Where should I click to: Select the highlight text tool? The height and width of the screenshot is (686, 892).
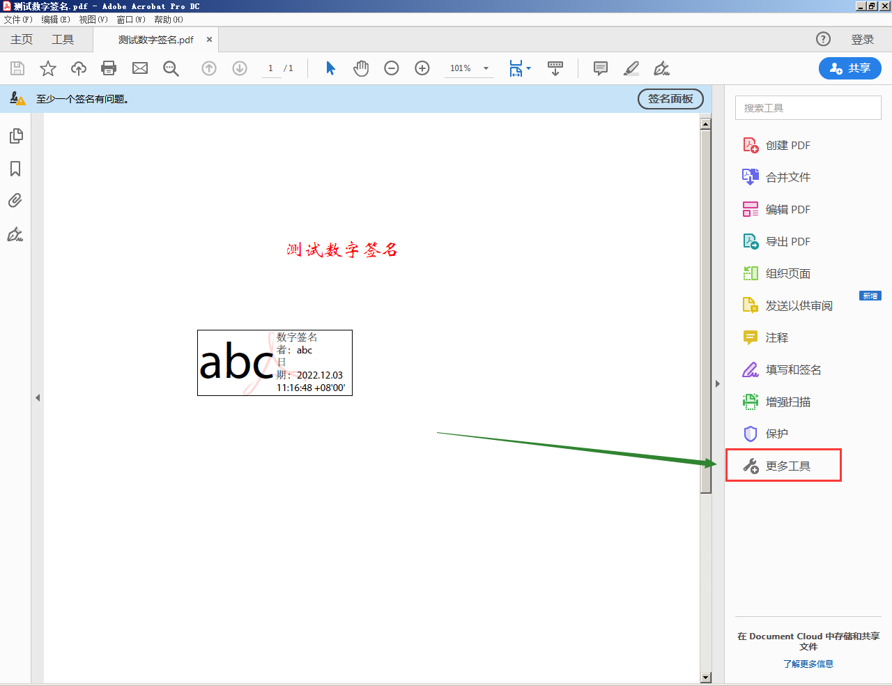tap(631, 68)
